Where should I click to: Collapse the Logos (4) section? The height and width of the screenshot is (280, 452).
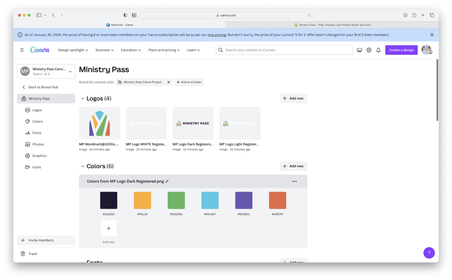coord(83,98)
